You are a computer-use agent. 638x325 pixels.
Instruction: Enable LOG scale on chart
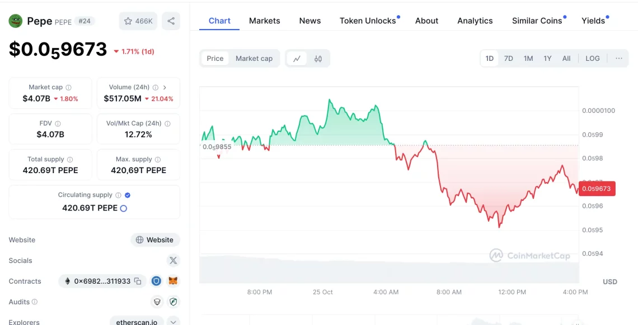(x=592, y=59)
